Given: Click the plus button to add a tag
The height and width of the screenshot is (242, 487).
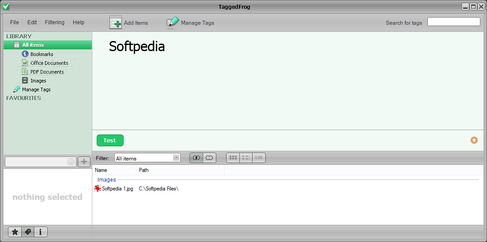Looking at the screenshot, I should (84, 162).
